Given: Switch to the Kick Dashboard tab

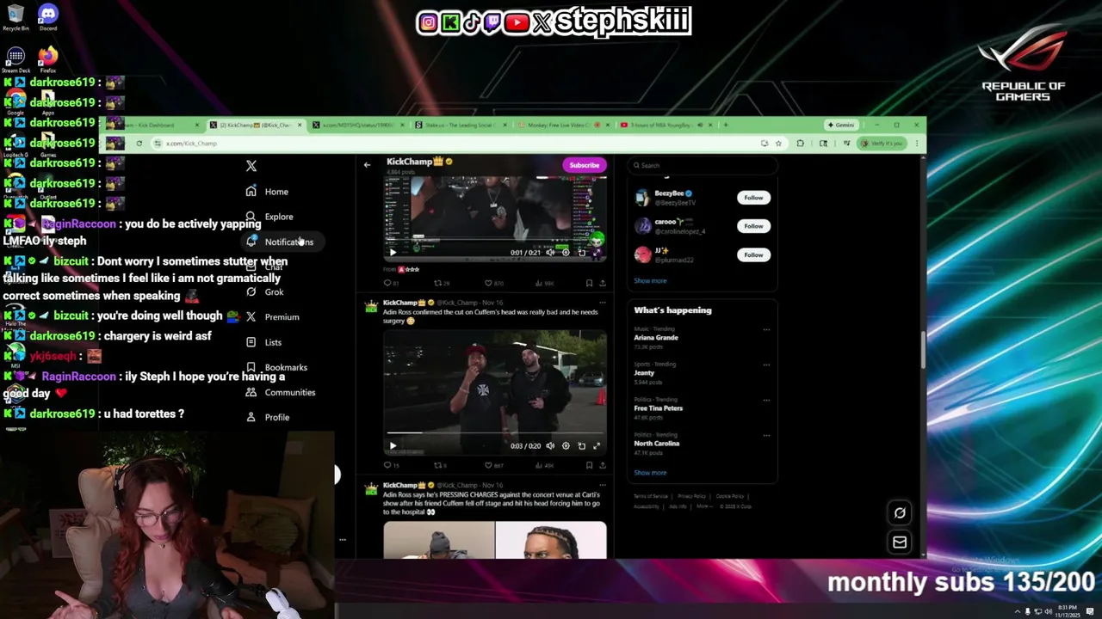Looking at the screenshot, I should (152, 126).
